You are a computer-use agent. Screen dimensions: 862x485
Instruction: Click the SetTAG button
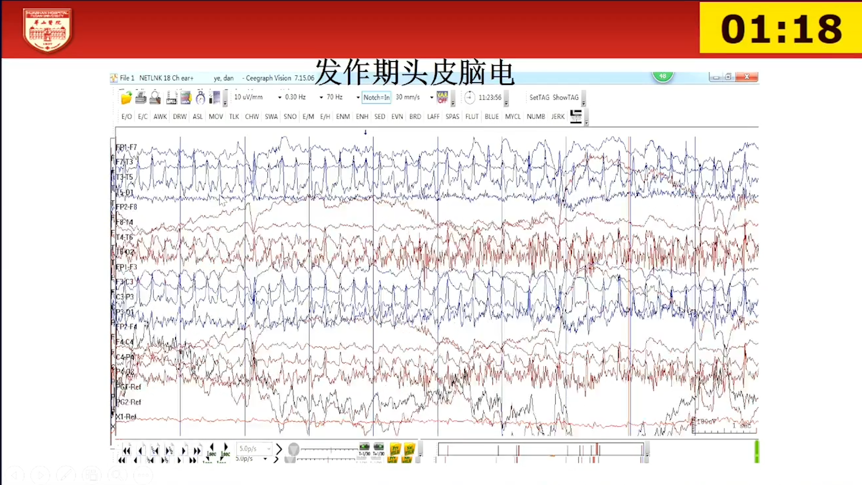pos(539,97)
